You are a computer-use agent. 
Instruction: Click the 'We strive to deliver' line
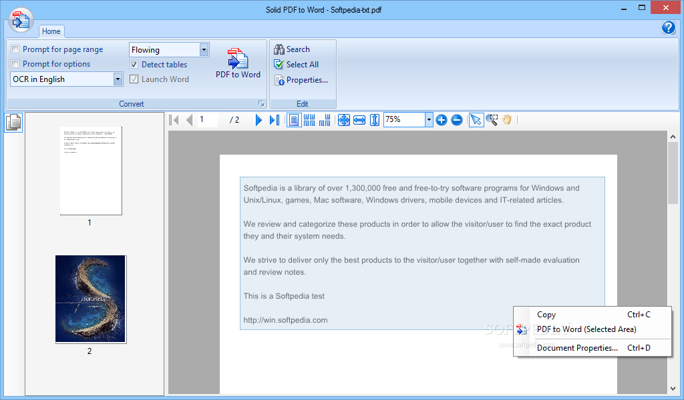pos(411,260)
